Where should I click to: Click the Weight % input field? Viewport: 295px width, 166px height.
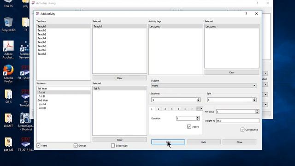click(x=237, y=121)
